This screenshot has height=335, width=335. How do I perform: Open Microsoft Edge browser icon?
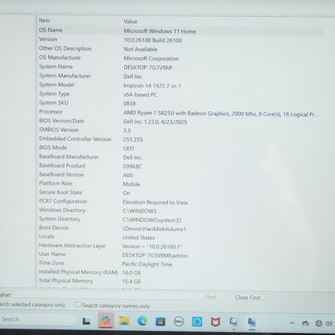pyautogui.click(x=143, y=321)
